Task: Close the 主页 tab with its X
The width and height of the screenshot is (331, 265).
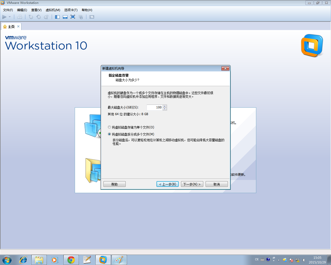Action: coord(18,26)
